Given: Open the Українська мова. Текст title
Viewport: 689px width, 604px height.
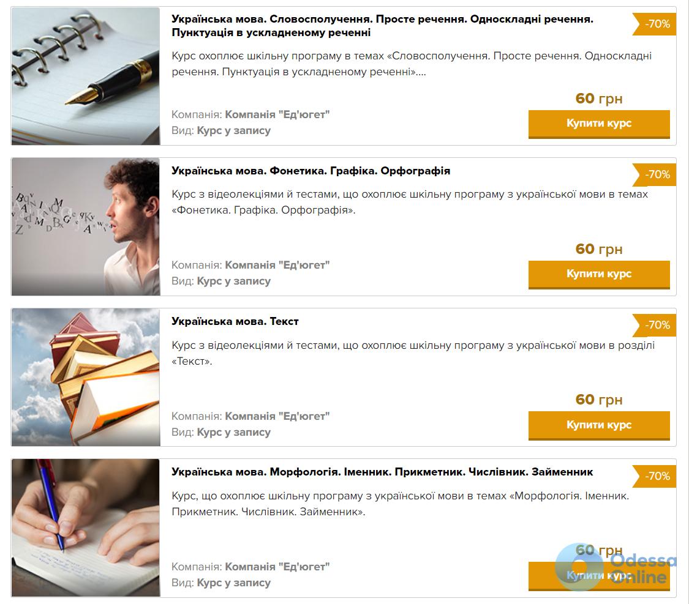Looking at the screenshot, I should pos(235,321).
